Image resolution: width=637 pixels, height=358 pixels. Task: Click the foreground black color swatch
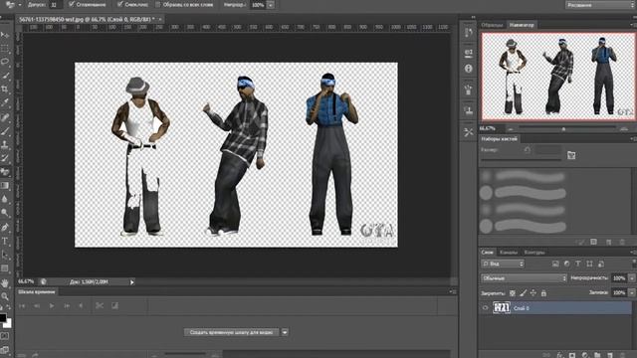[2, 317]
